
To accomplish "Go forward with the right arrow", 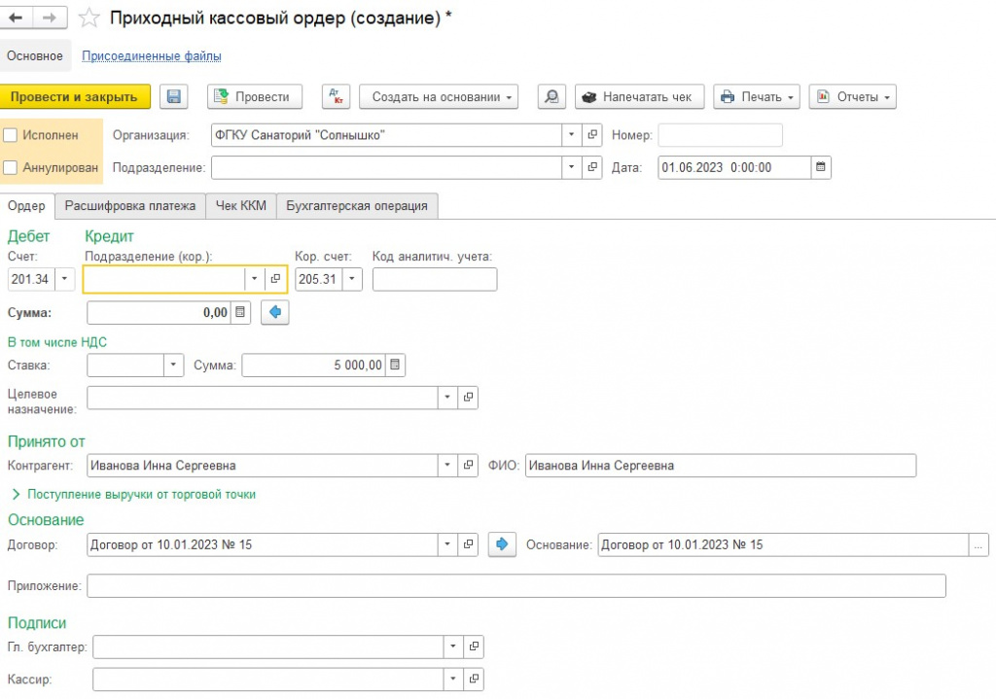I will coord(50,17).
